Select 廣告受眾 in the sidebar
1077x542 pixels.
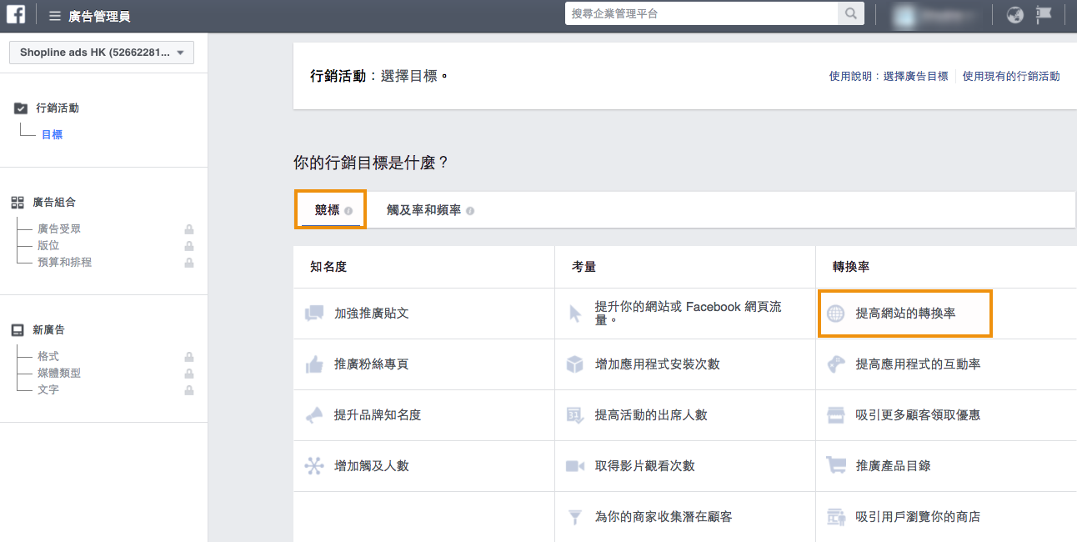[x=59, y=229]
